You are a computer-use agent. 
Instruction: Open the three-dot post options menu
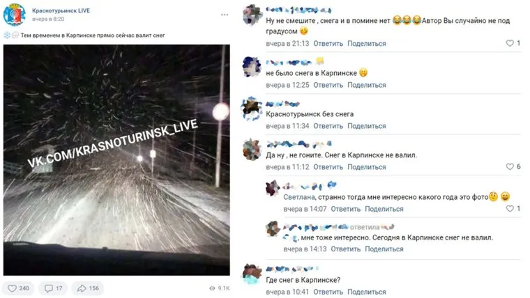pyautogui.click(x=225, y=15)
